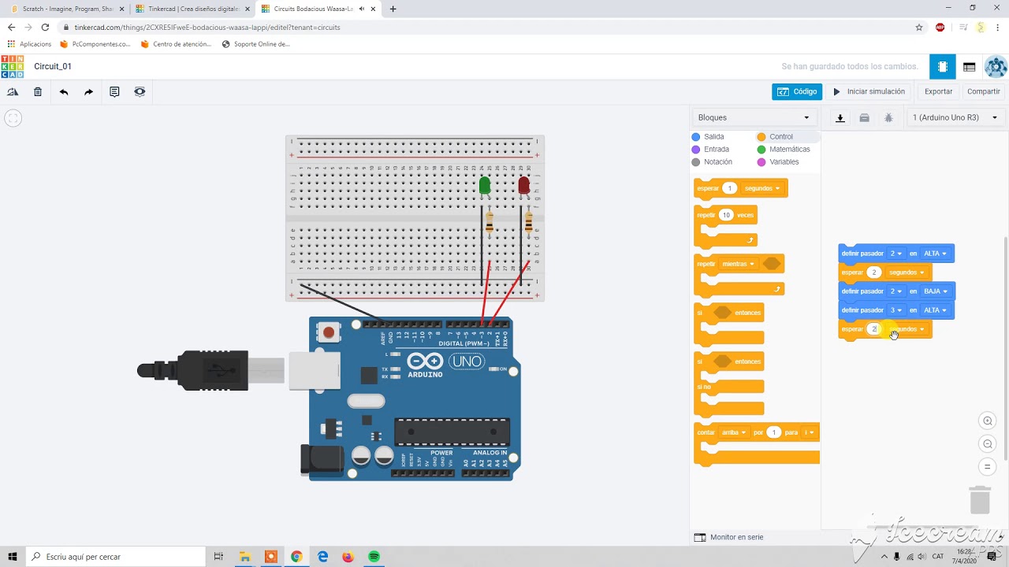Click the taskbar search box
The width and height of the screenshot is (1009, 567).
[115, 557]
